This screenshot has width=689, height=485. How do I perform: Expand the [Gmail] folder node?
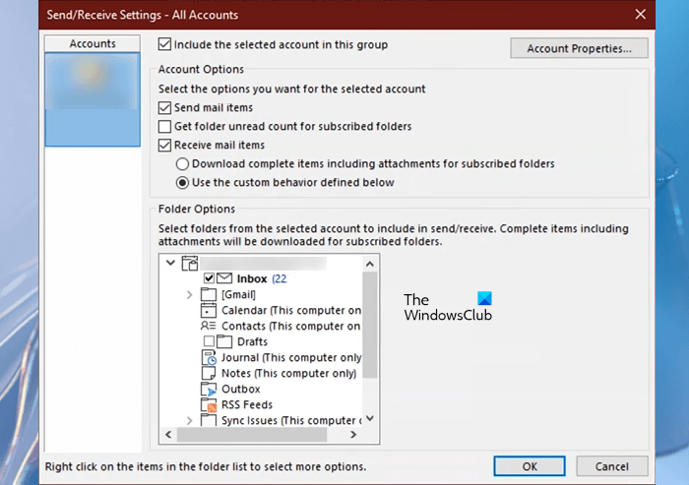tap(189, 294)
